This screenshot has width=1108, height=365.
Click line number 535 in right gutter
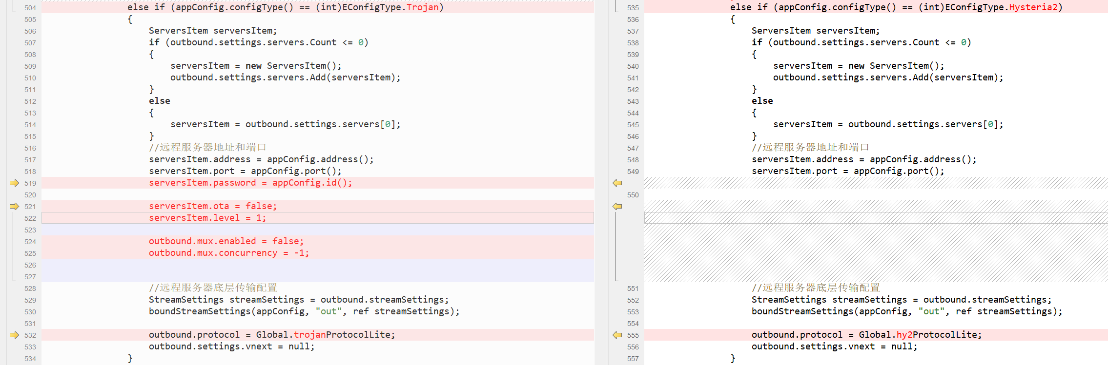click(x=633, y=8)
